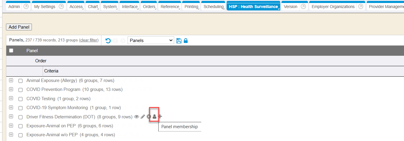Open the Panels view dropdown

[x=151, y=41]
